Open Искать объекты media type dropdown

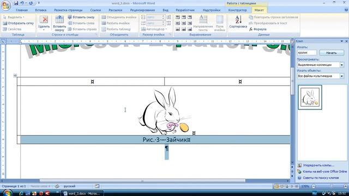[x=342, y=76]
